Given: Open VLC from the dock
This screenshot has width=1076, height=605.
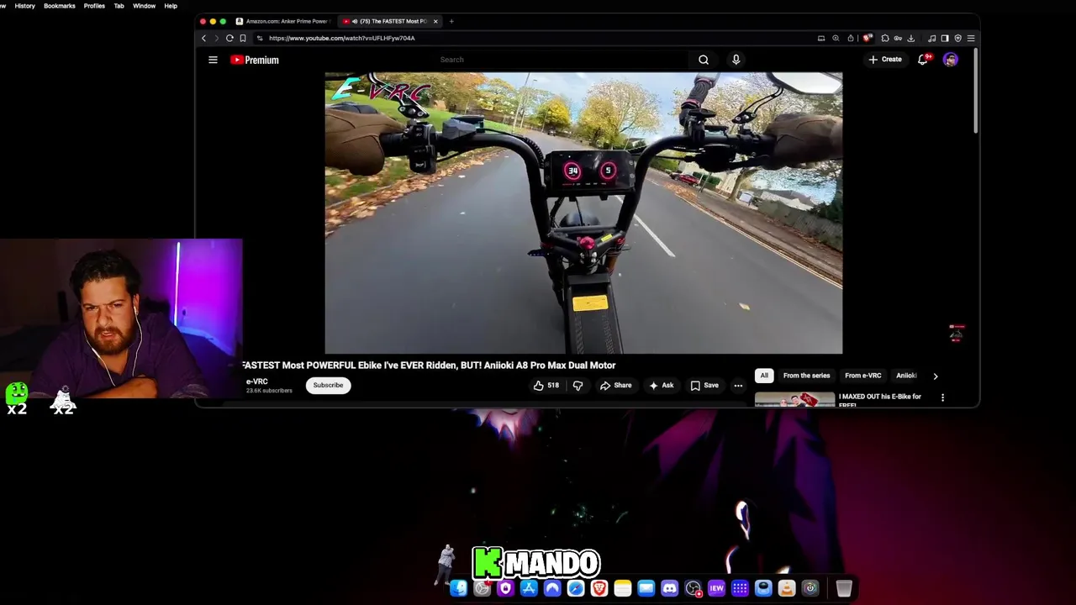Looking at the screenshot, I should 787,588.
